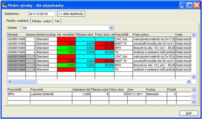Open the Tisk tab
The width and height of the screenshot is (202, 119).
[x=57, y=21]
